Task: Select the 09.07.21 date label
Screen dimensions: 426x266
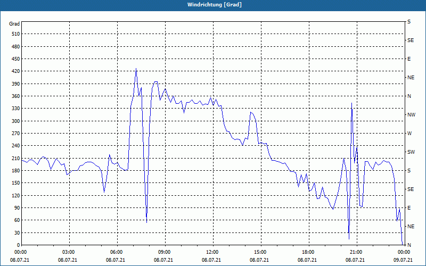Action: click(403, 260)
